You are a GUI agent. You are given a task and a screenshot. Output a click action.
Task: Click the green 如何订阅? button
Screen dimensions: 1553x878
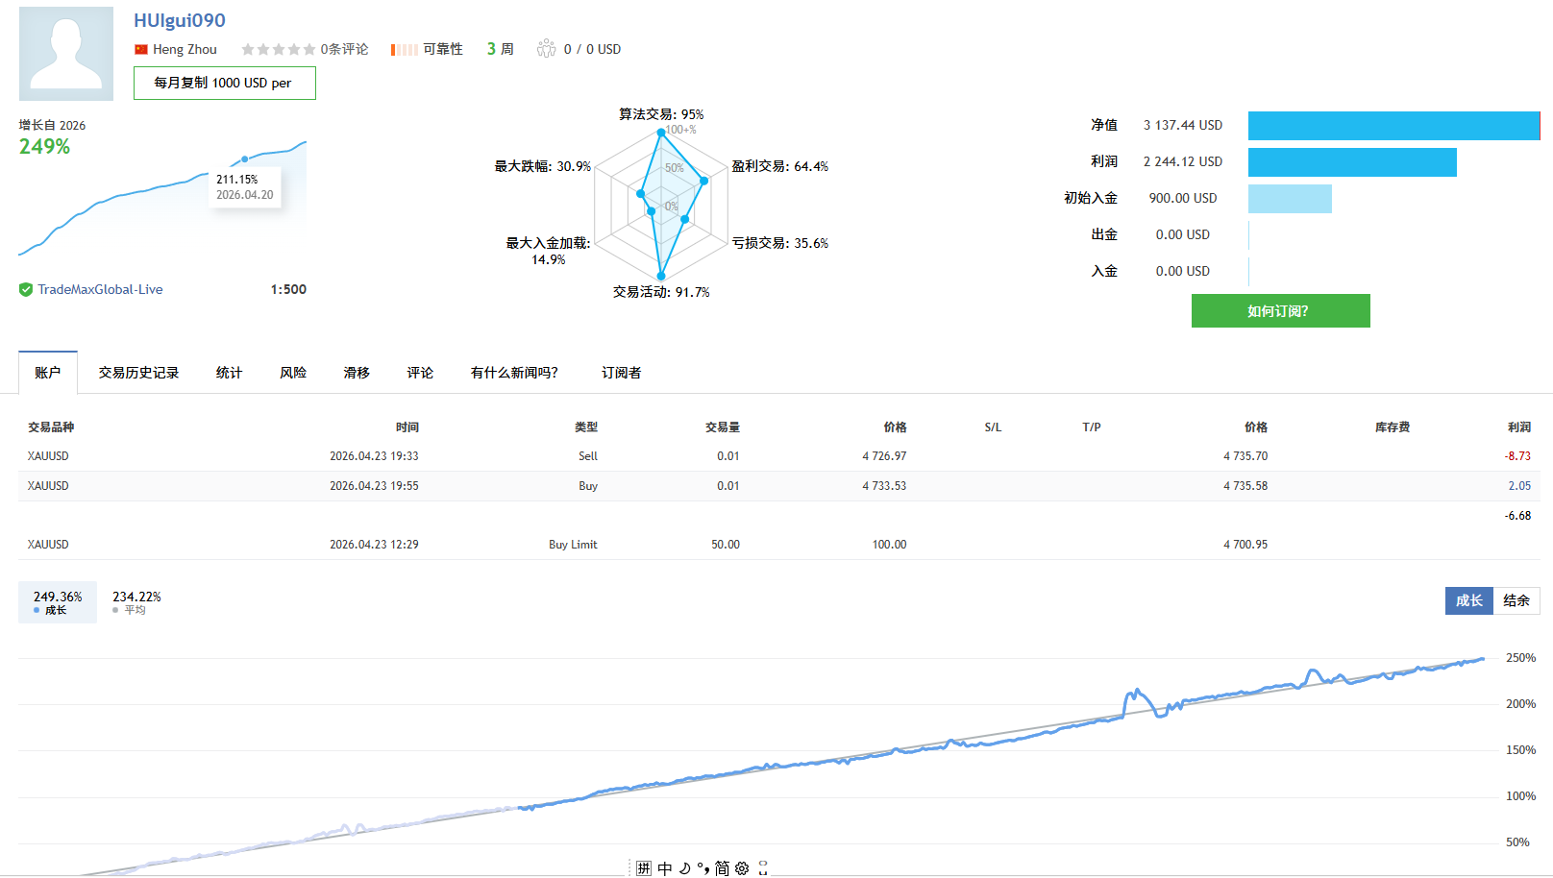(x=1281, y=310)
